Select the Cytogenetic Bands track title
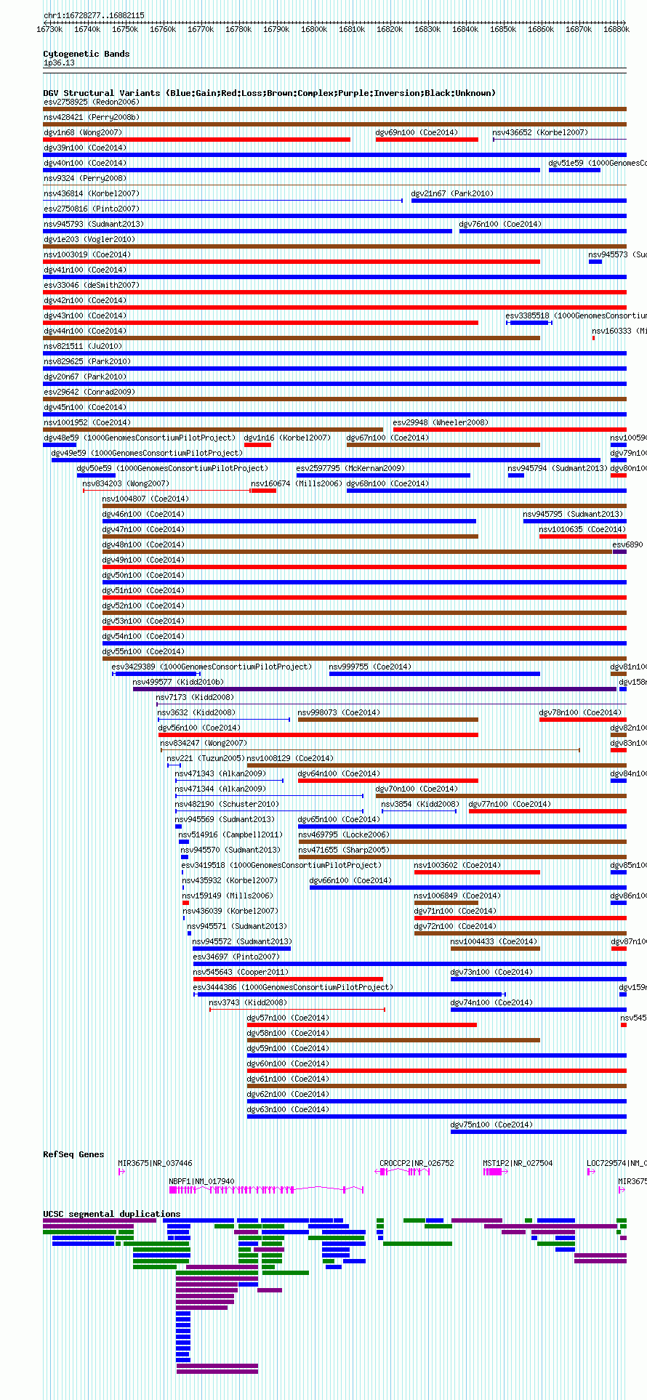Screen dimensions: 647x1400 pos(87,54)
